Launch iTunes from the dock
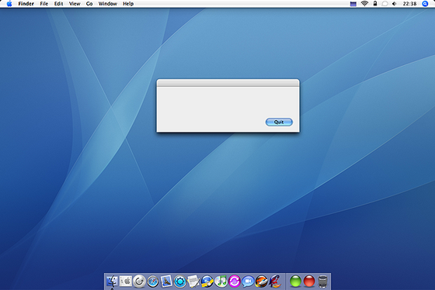This screenshot has height=290, width=435. (x=221, y=281)
